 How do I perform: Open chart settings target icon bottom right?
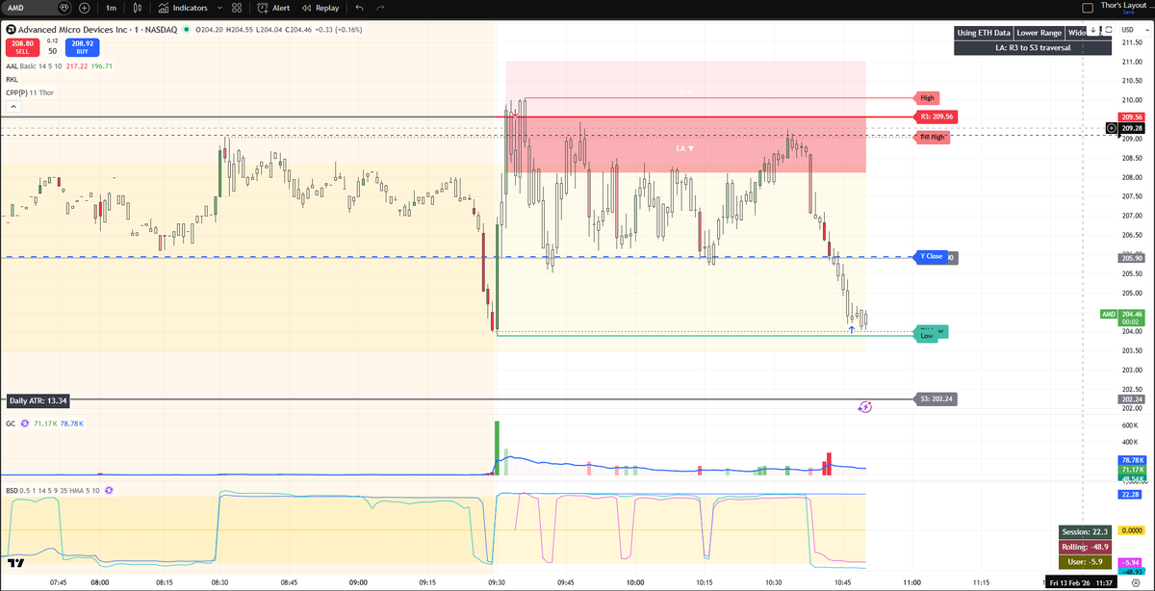pos(1137,582)
